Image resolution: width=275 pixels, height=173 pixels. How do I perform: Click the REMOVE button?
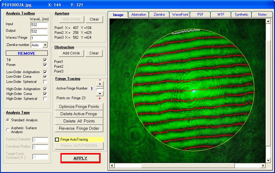(x=27, y=53)
